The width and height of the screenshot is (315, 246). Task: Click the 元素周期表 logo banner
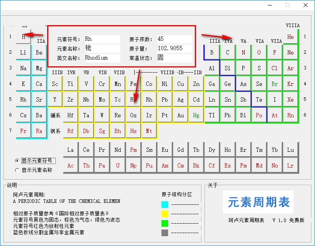point(258,202)
